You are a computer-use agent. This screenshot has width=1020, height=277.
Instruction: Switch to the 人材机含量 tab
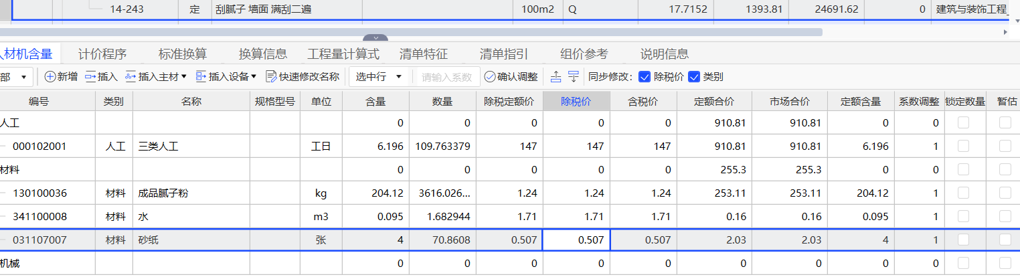pos(26,54)
